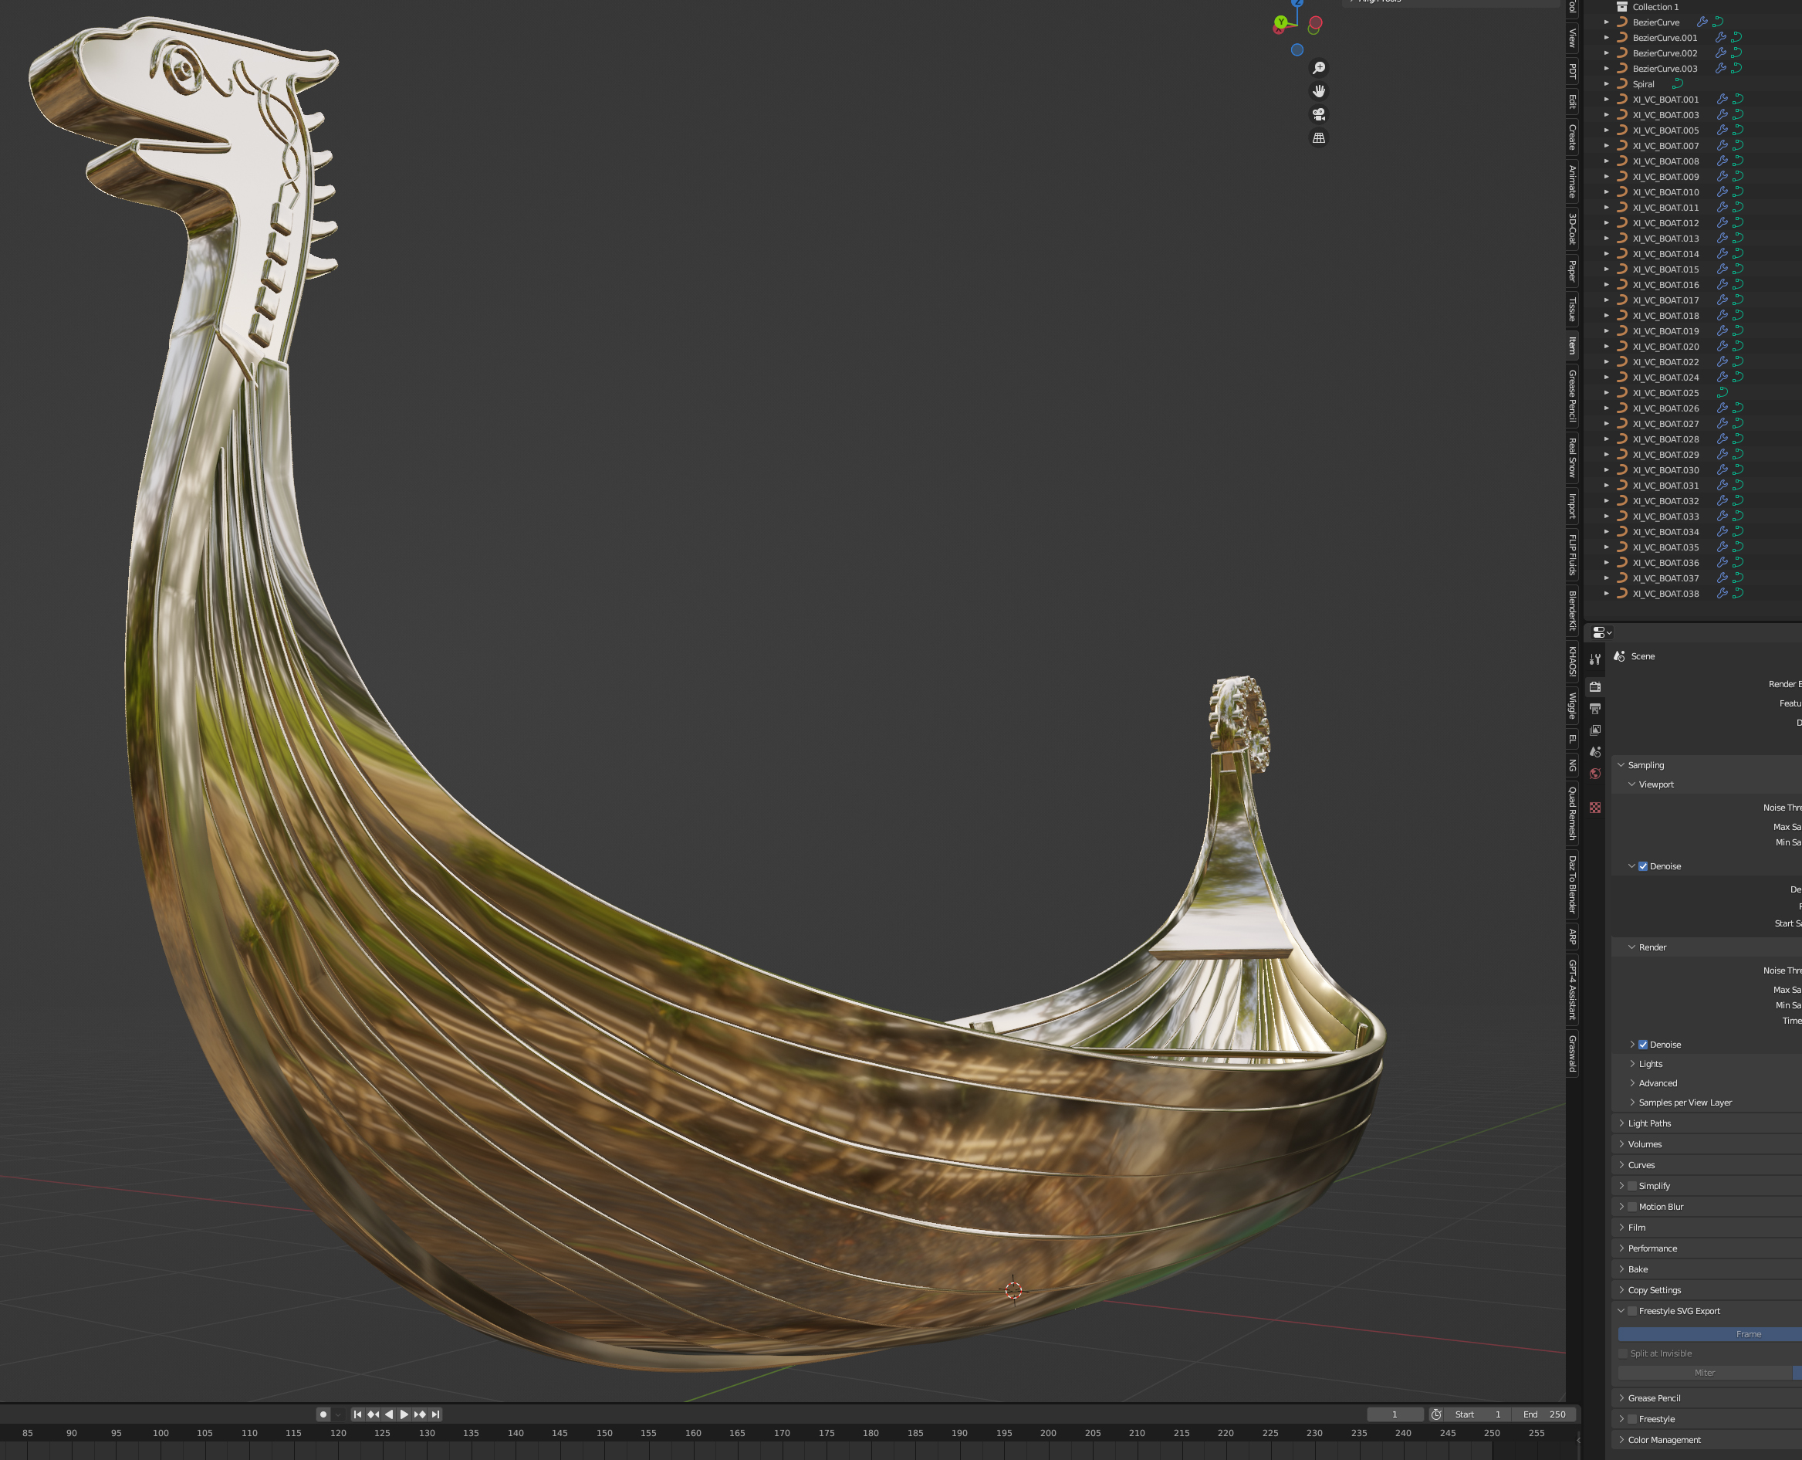
Task: Expand the Light Paths panel
Action: click(x=1648, y=1123)
